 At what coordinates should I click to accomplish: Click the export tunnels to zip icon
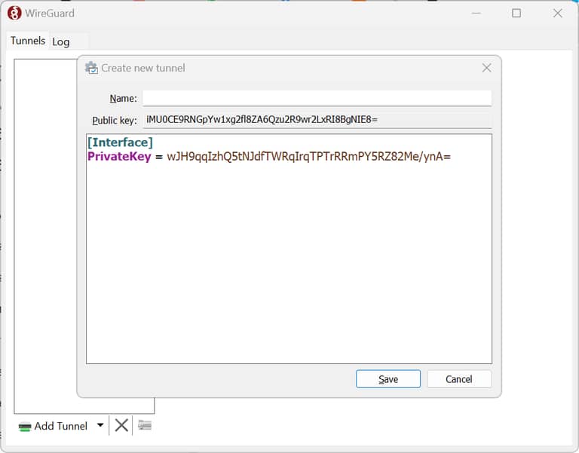[x=145, y=425]
